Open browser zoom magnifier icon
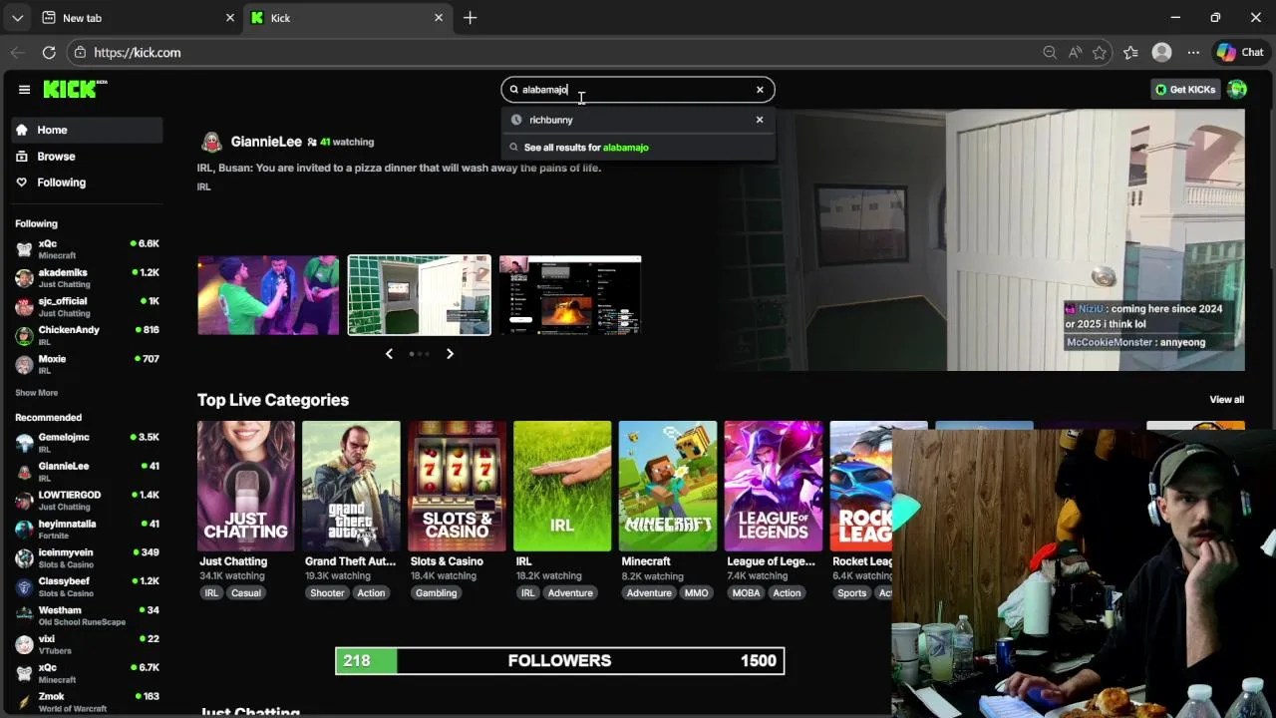1276x718 pixels. click(x=1050, y=53)
